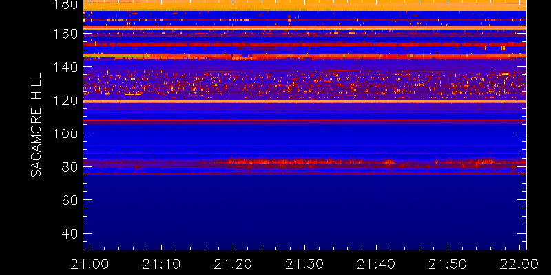Click the 80 frequency axis label
The image size is (551, 275).
pos(70,166)
